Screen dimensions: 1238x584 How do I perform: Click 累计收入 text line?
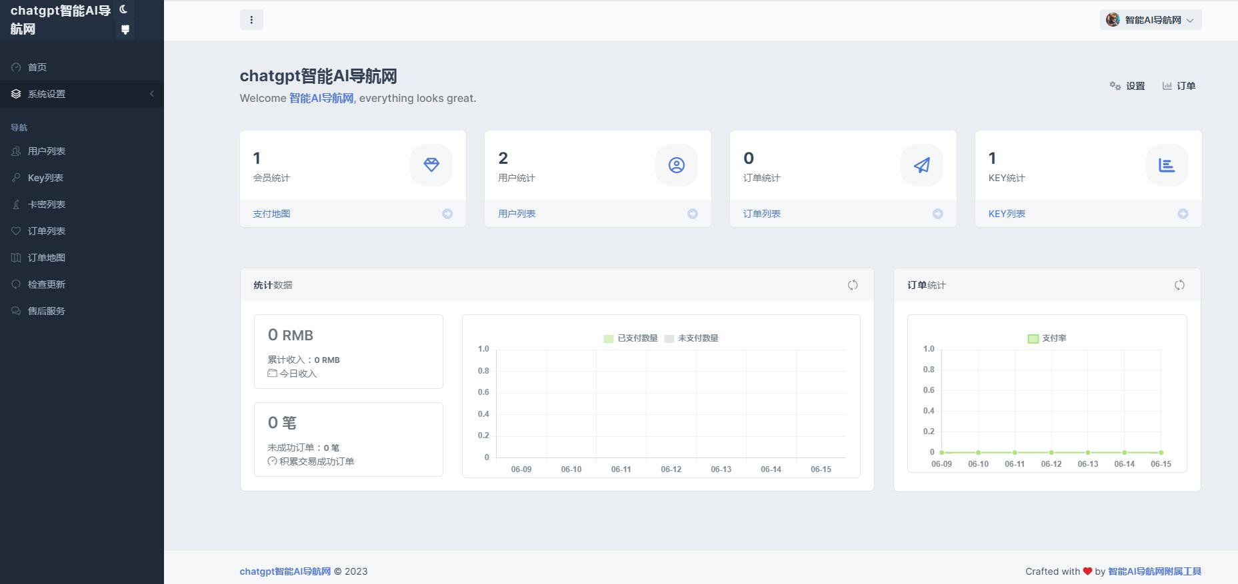[303, 360]
